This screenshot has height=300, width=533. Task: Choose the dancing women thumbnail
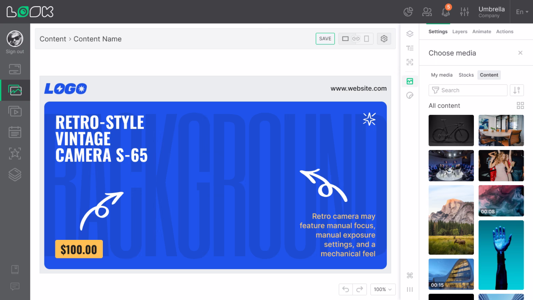tap(501, 166)
